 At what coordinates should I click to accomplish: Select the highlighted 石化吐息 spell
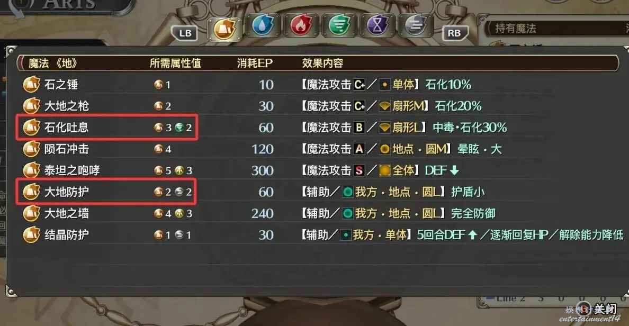point(107,128)
